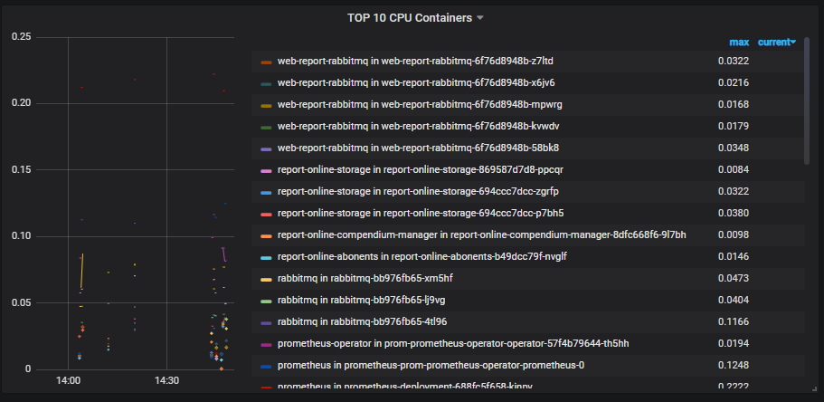The image size is (824, 402).
Task: Click max value 0.0084
Action: (734, 170)
